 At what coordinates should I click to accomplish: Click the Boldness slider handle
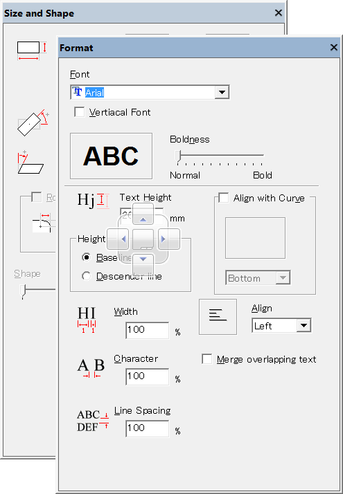179,156
